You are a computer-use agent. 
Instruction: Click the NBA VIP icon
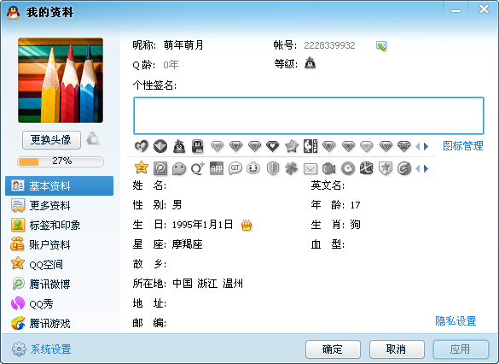click(310, 146)
